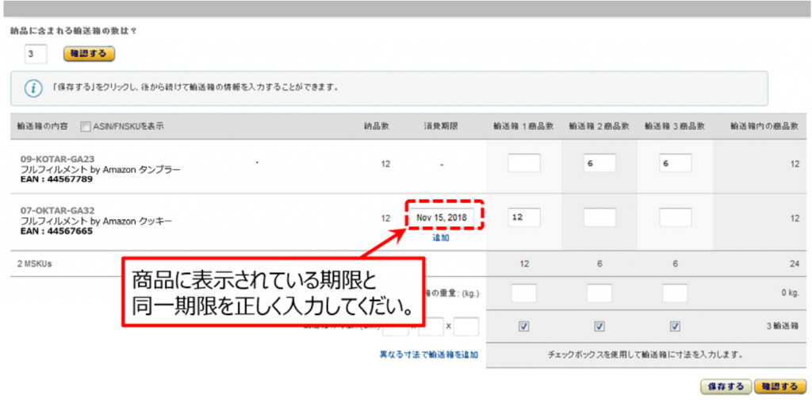Uncheck the 輸送箱 1 dimension checkbox
Viewport: 812px width, 400px height.
click(523, 326)
